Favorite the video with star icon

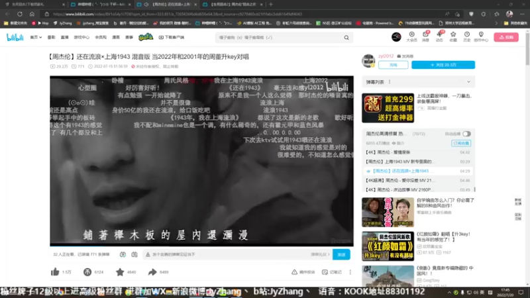click(120, 272)
